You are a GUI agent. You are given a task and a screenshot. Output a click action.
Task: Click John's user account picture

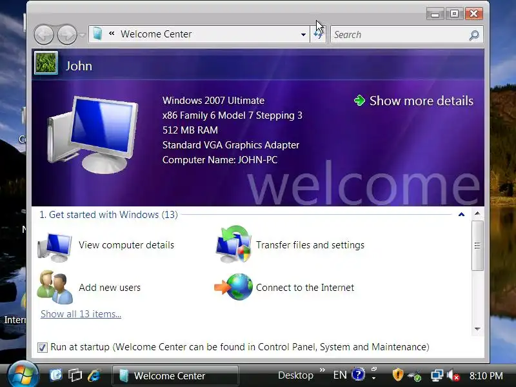(x=46, y=63)
